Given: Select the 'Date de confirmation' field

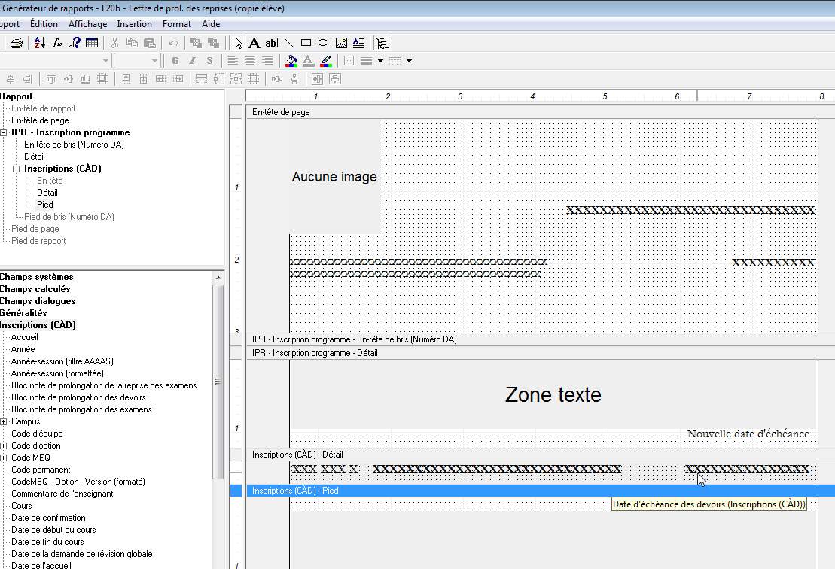Looking at the screenshot, I should pyautogui.click(x=48, y=518).
